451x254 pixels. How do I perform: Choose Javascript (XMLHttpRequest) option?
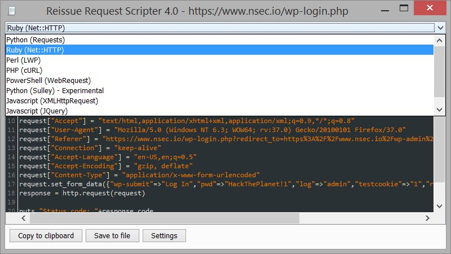click(219, 101)
